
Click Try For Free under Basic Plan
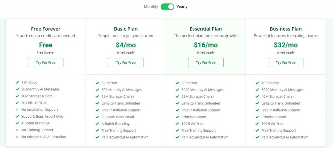[126, 63]
